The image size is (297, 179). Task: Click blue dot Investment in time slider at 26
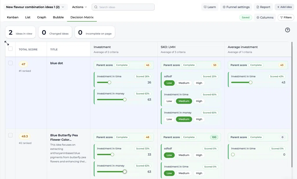coord(109,82)
